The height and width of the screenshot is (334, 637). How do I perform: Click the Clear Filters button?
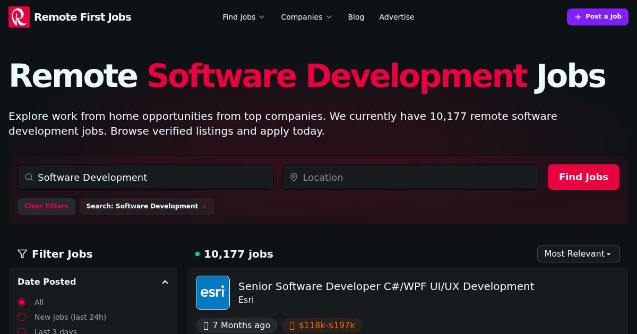[x=46, y=207]
